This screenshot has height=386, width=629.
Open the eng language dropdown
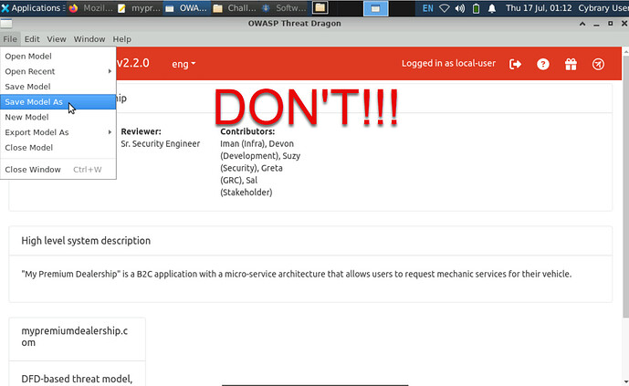click(183, 65)
